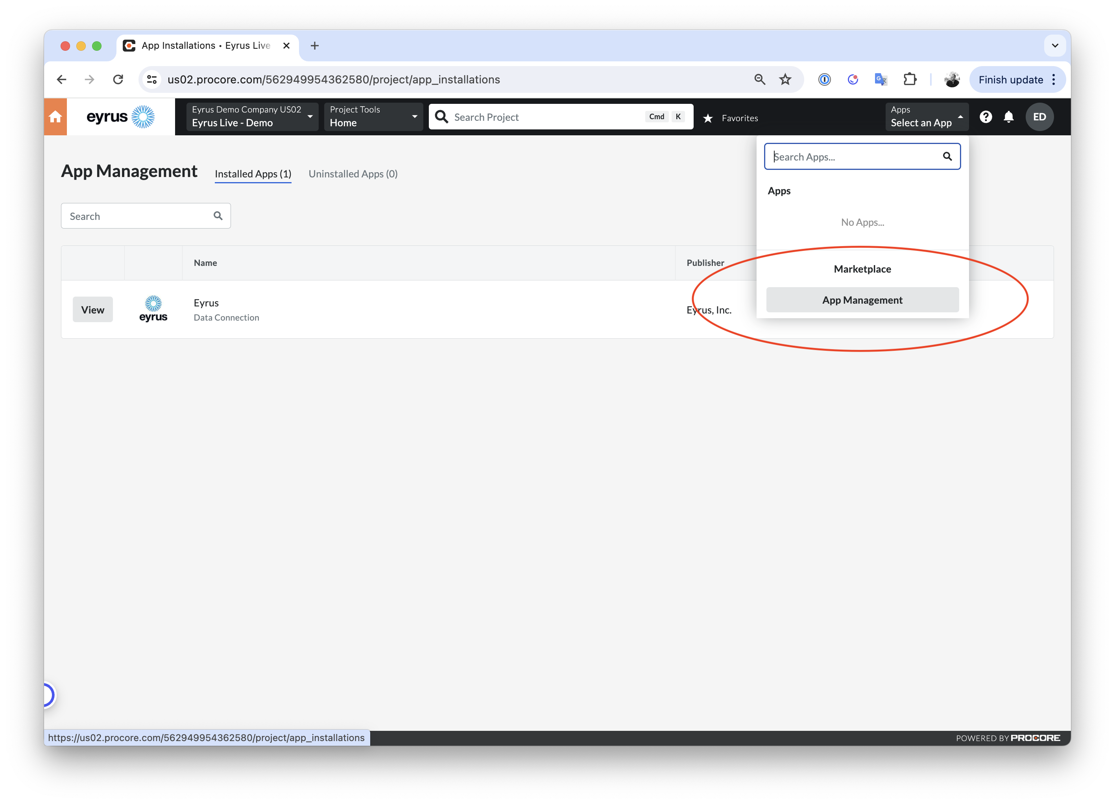
Task: Open the Help question mark icon
Action: click(985, 117)
